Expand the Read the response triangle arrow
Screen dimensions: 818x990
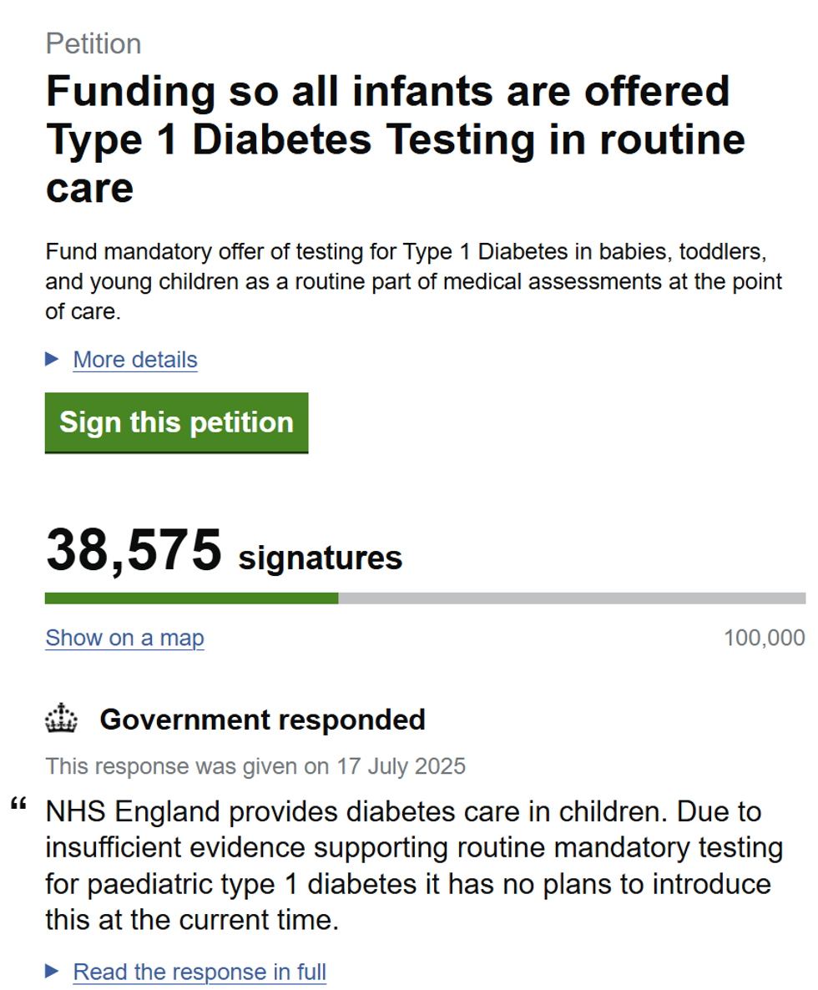point(53,971)
